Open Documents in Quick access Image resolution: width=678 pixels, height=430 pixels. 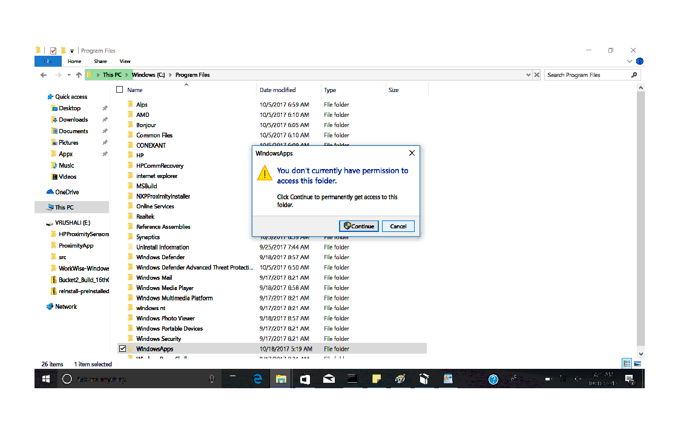(x=73, y=131)
